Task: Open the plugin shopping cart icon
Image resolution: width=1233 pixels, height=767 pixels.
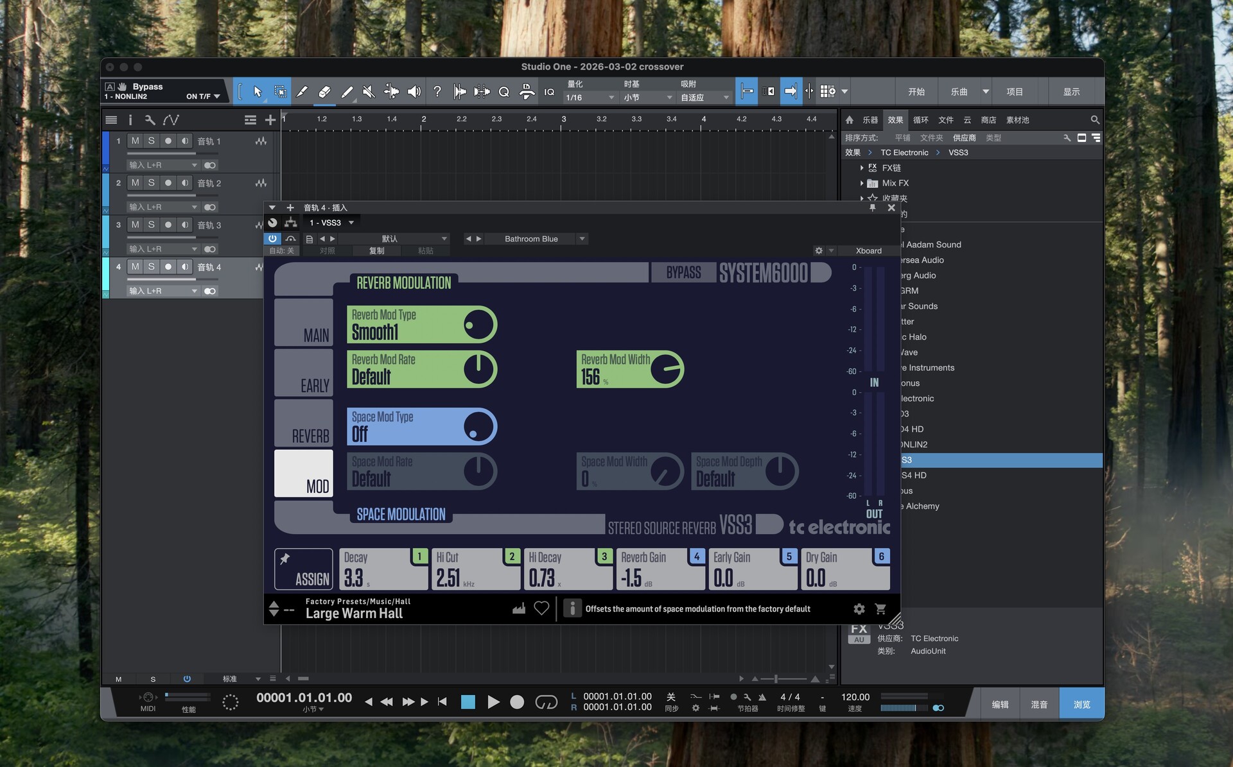Action: 880,608
